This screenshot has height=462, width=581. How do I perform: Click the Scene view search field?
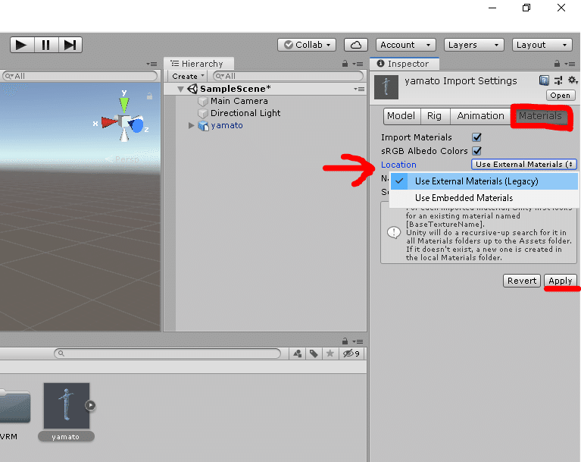[80, 76]
